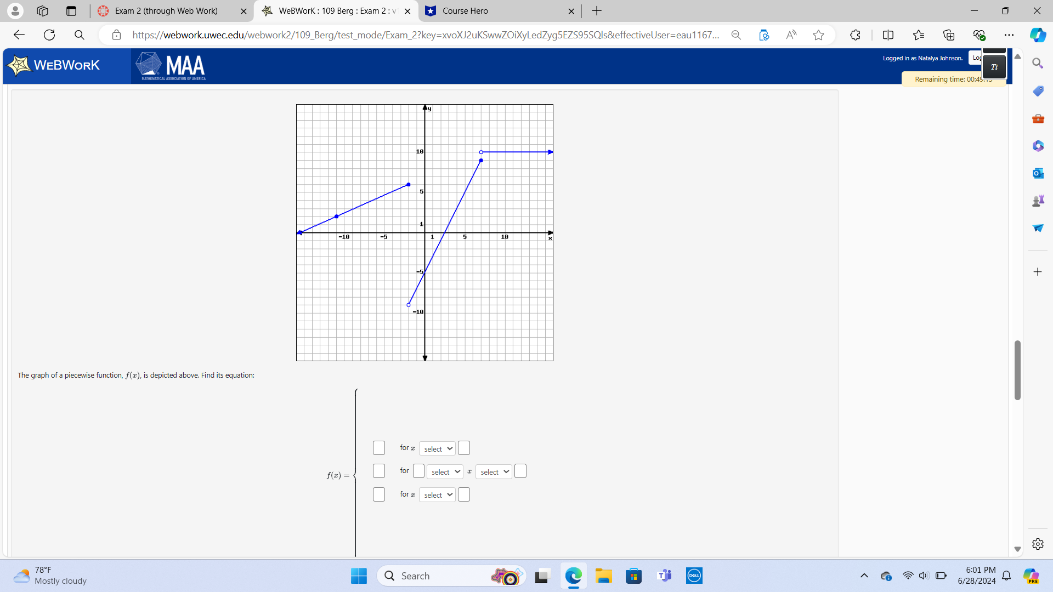This screenshot has height=592, width=1053.
Task: Add page to favorites star icon
Action: [818, 35]
